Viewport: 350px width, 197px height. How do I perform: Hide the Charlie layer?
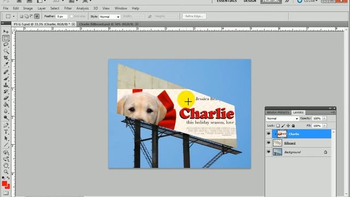tap(269, 134)
